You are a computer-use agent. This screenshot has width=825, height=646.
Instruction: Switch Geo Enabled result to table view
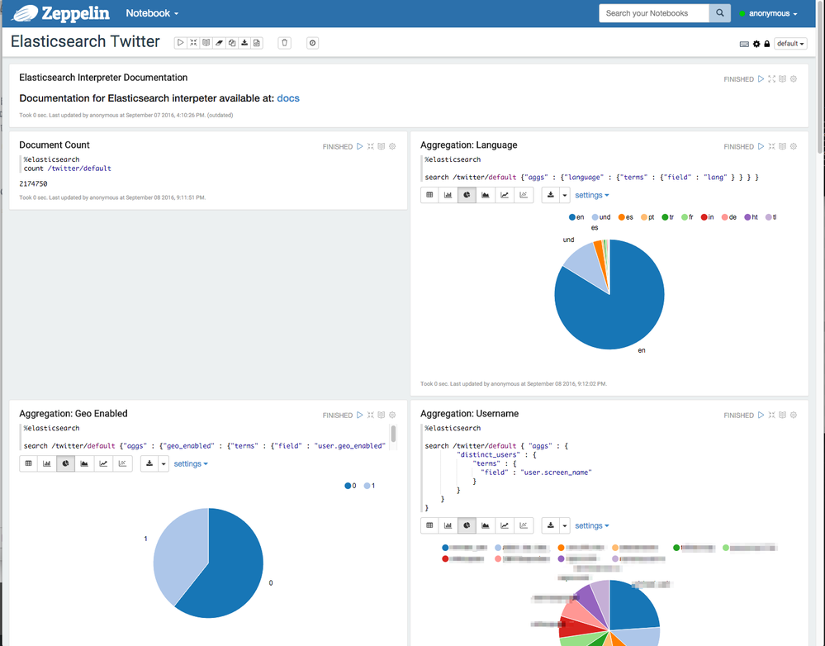coord(29,463)
